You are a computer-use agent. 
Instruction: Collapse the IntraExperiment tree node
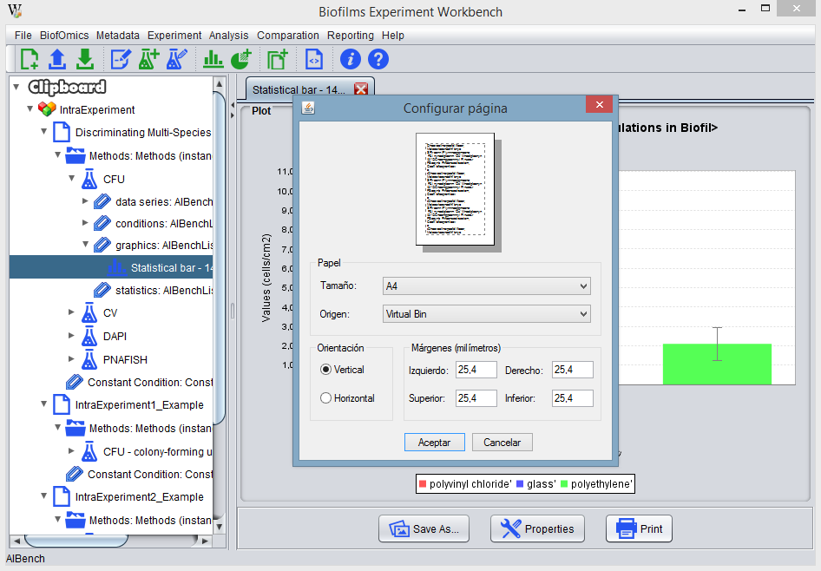click(x=30, y=108)
